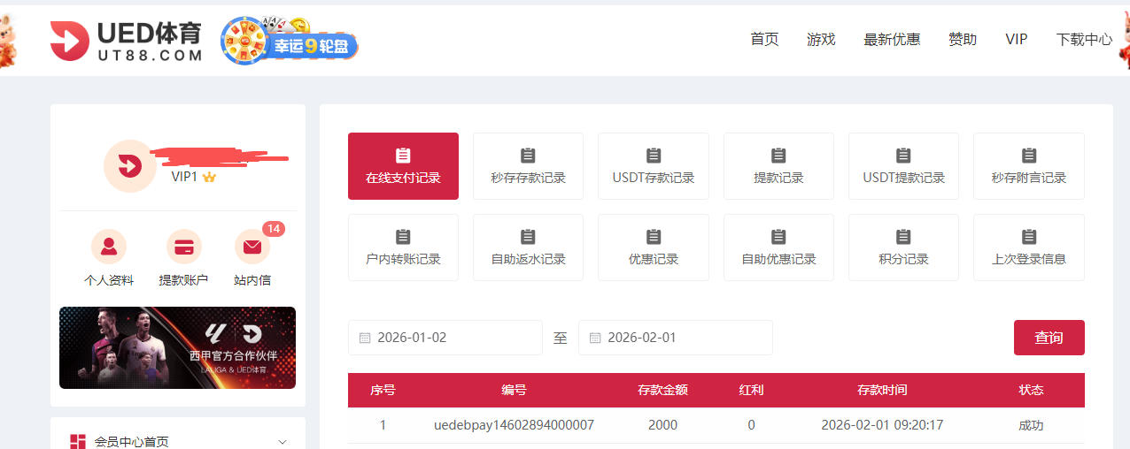Expand the 会员中心首页 menu chevron
The width and height of the screenshot is (1130, 449).
click(x=282, y=442)
